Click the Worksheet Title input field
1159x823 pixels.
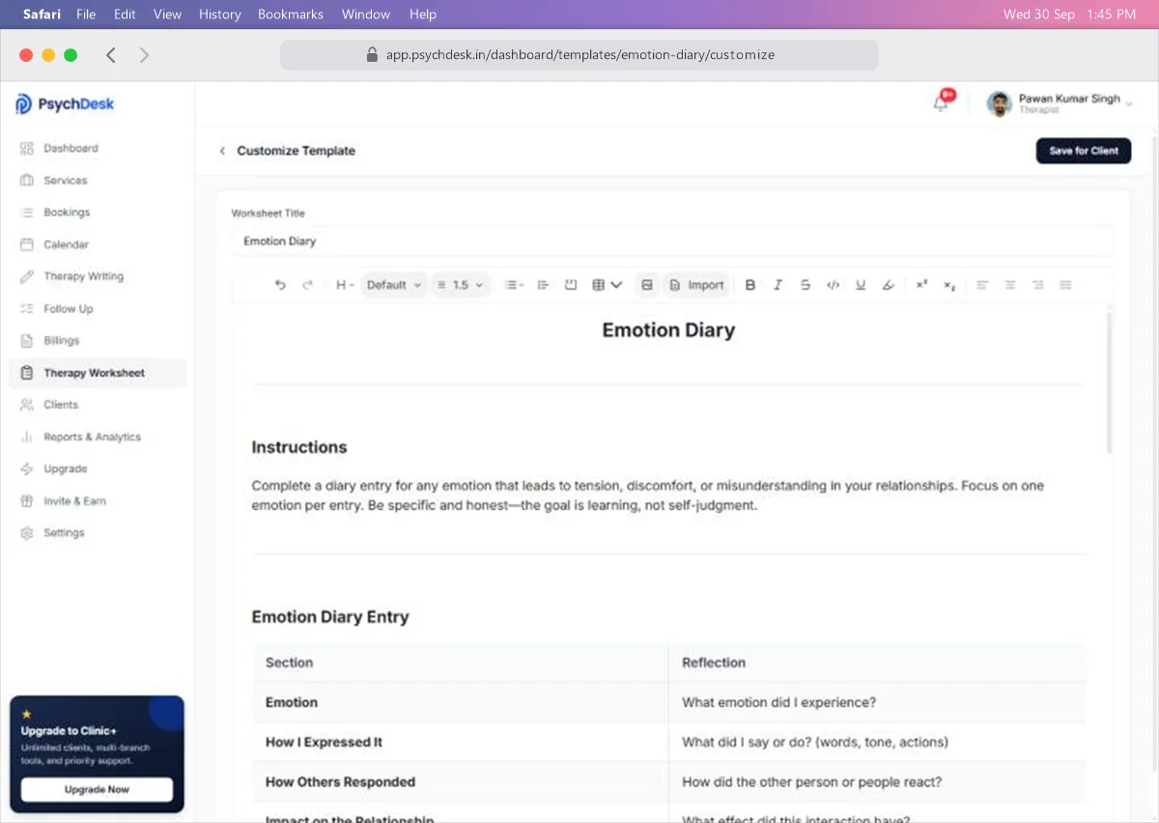click(672, 241)
